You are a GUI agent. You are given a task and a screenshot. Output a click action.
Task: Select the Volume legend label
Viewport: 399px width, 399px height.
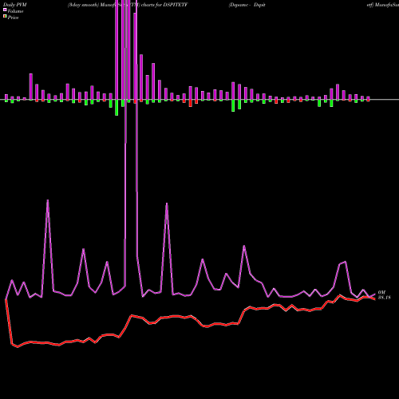pyautogui.click(x=15, y=11)
